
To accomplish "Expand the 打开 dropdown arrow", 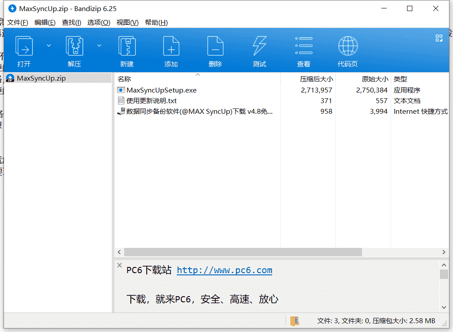I will point(49,46).
